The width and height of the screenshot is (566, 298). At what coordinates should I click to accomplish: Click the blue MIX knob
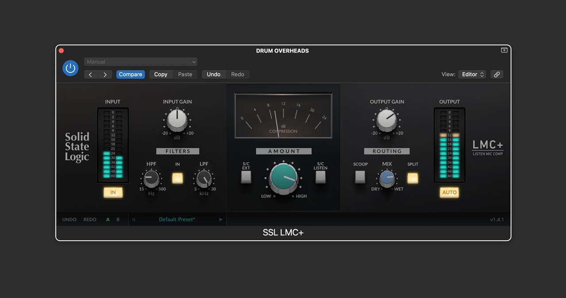pos(387,178)
